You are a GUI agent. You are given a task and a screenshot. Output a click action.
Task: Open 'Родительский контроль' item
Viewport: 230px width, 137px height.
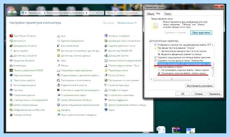point(72,85)
